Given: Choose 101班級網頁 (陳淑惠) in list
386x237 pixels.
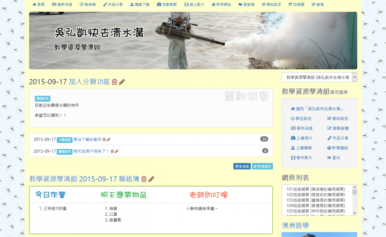Looking at the screenshot, I should point(315,189).
